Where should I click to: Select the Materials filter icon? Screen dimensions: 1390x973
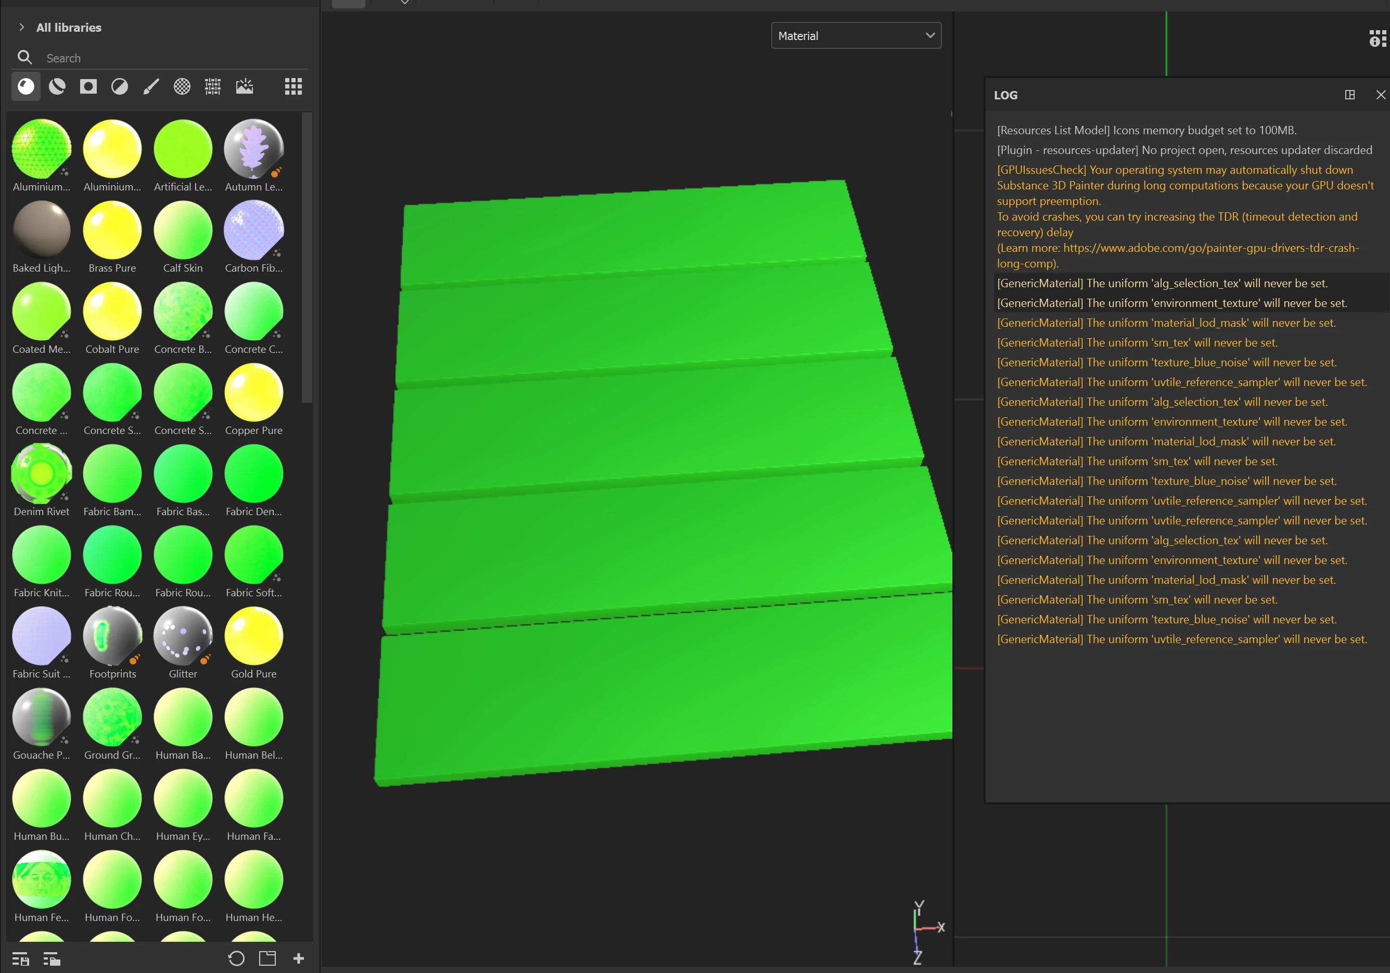[26, 86]
